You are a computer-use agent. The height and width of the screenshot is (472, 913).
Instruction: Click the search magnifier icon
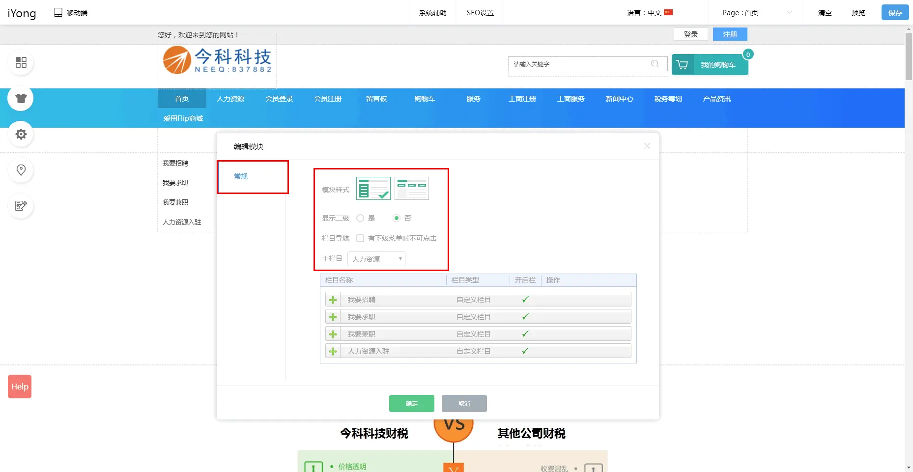655,64
